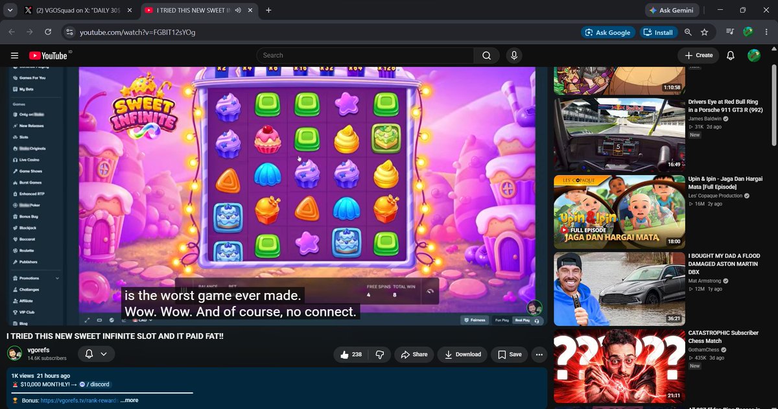View site information icon in address bar

click(69, 32)
